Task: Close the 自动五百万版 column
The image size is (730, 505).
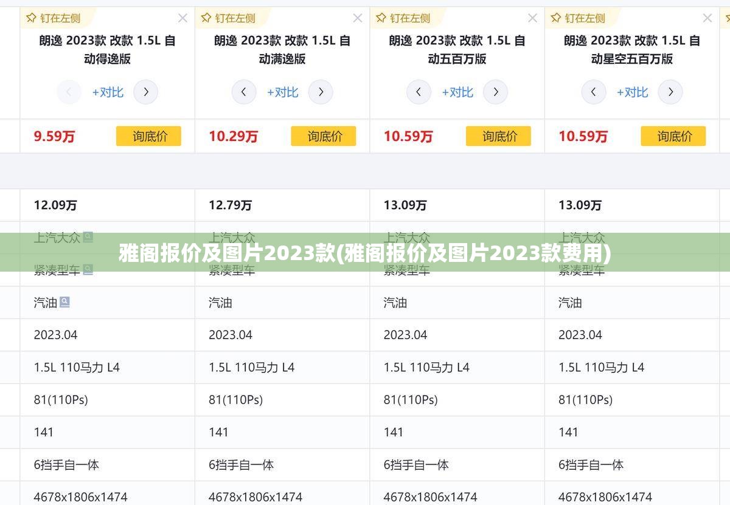Action: tap(532, 18)
